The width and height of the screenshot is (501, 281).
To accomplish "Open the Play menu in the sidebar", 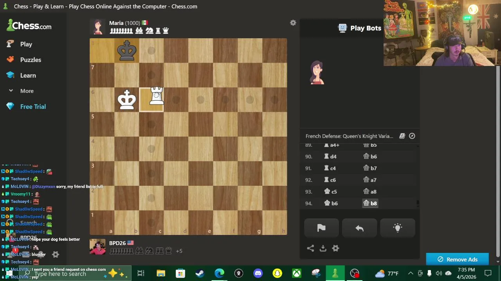I will click(x=26, y=44).
